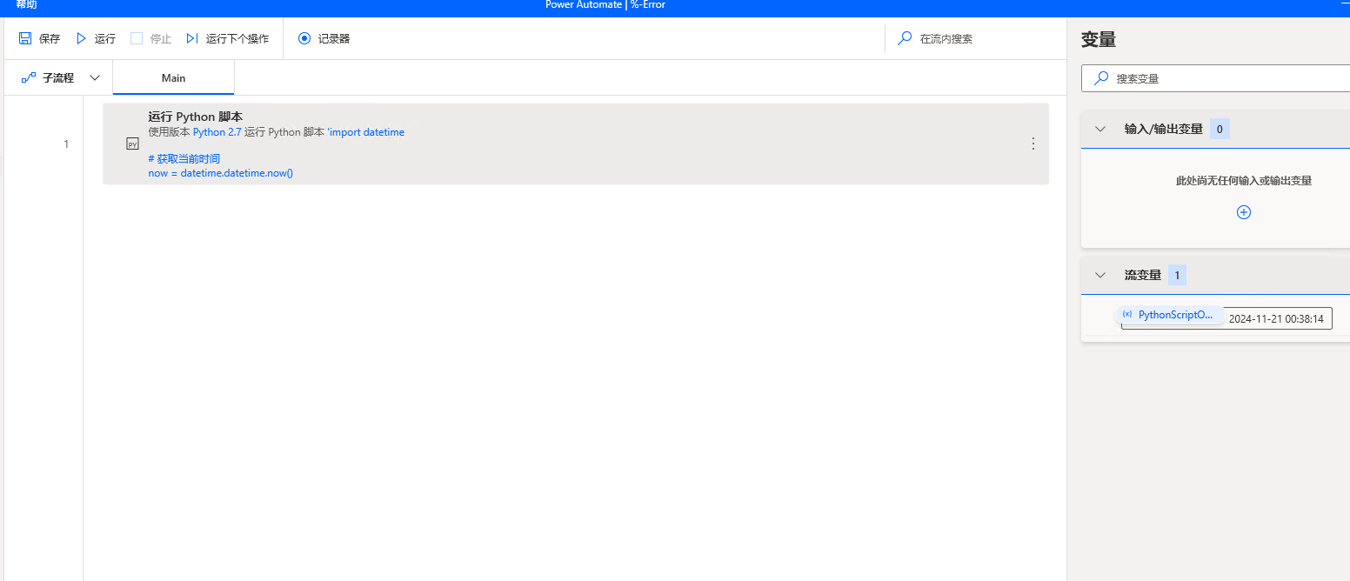This screenshot has width=1350, height=581.
Task: Click the Subflows (子流程) node icon
Action: pyautogui.click(x=29, y=77)
